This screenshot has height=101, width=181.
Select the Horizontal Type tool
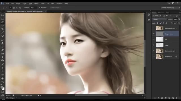(x=3, y=68)
